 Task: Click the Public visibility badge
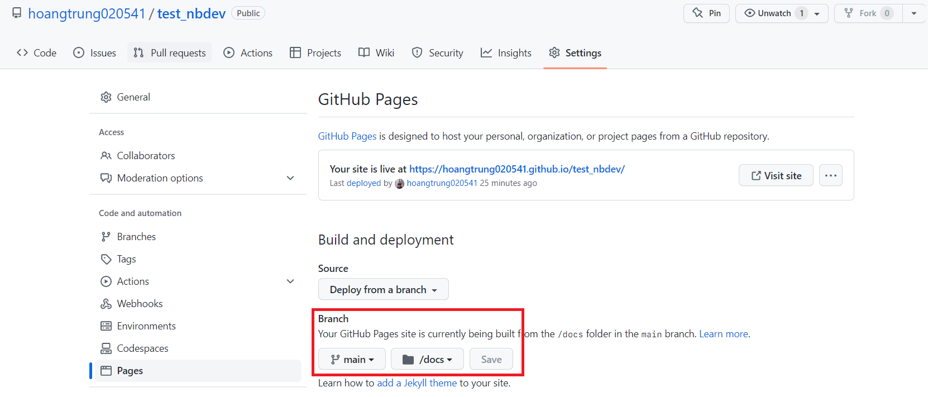pyautogui.click(x=248, y=13)
